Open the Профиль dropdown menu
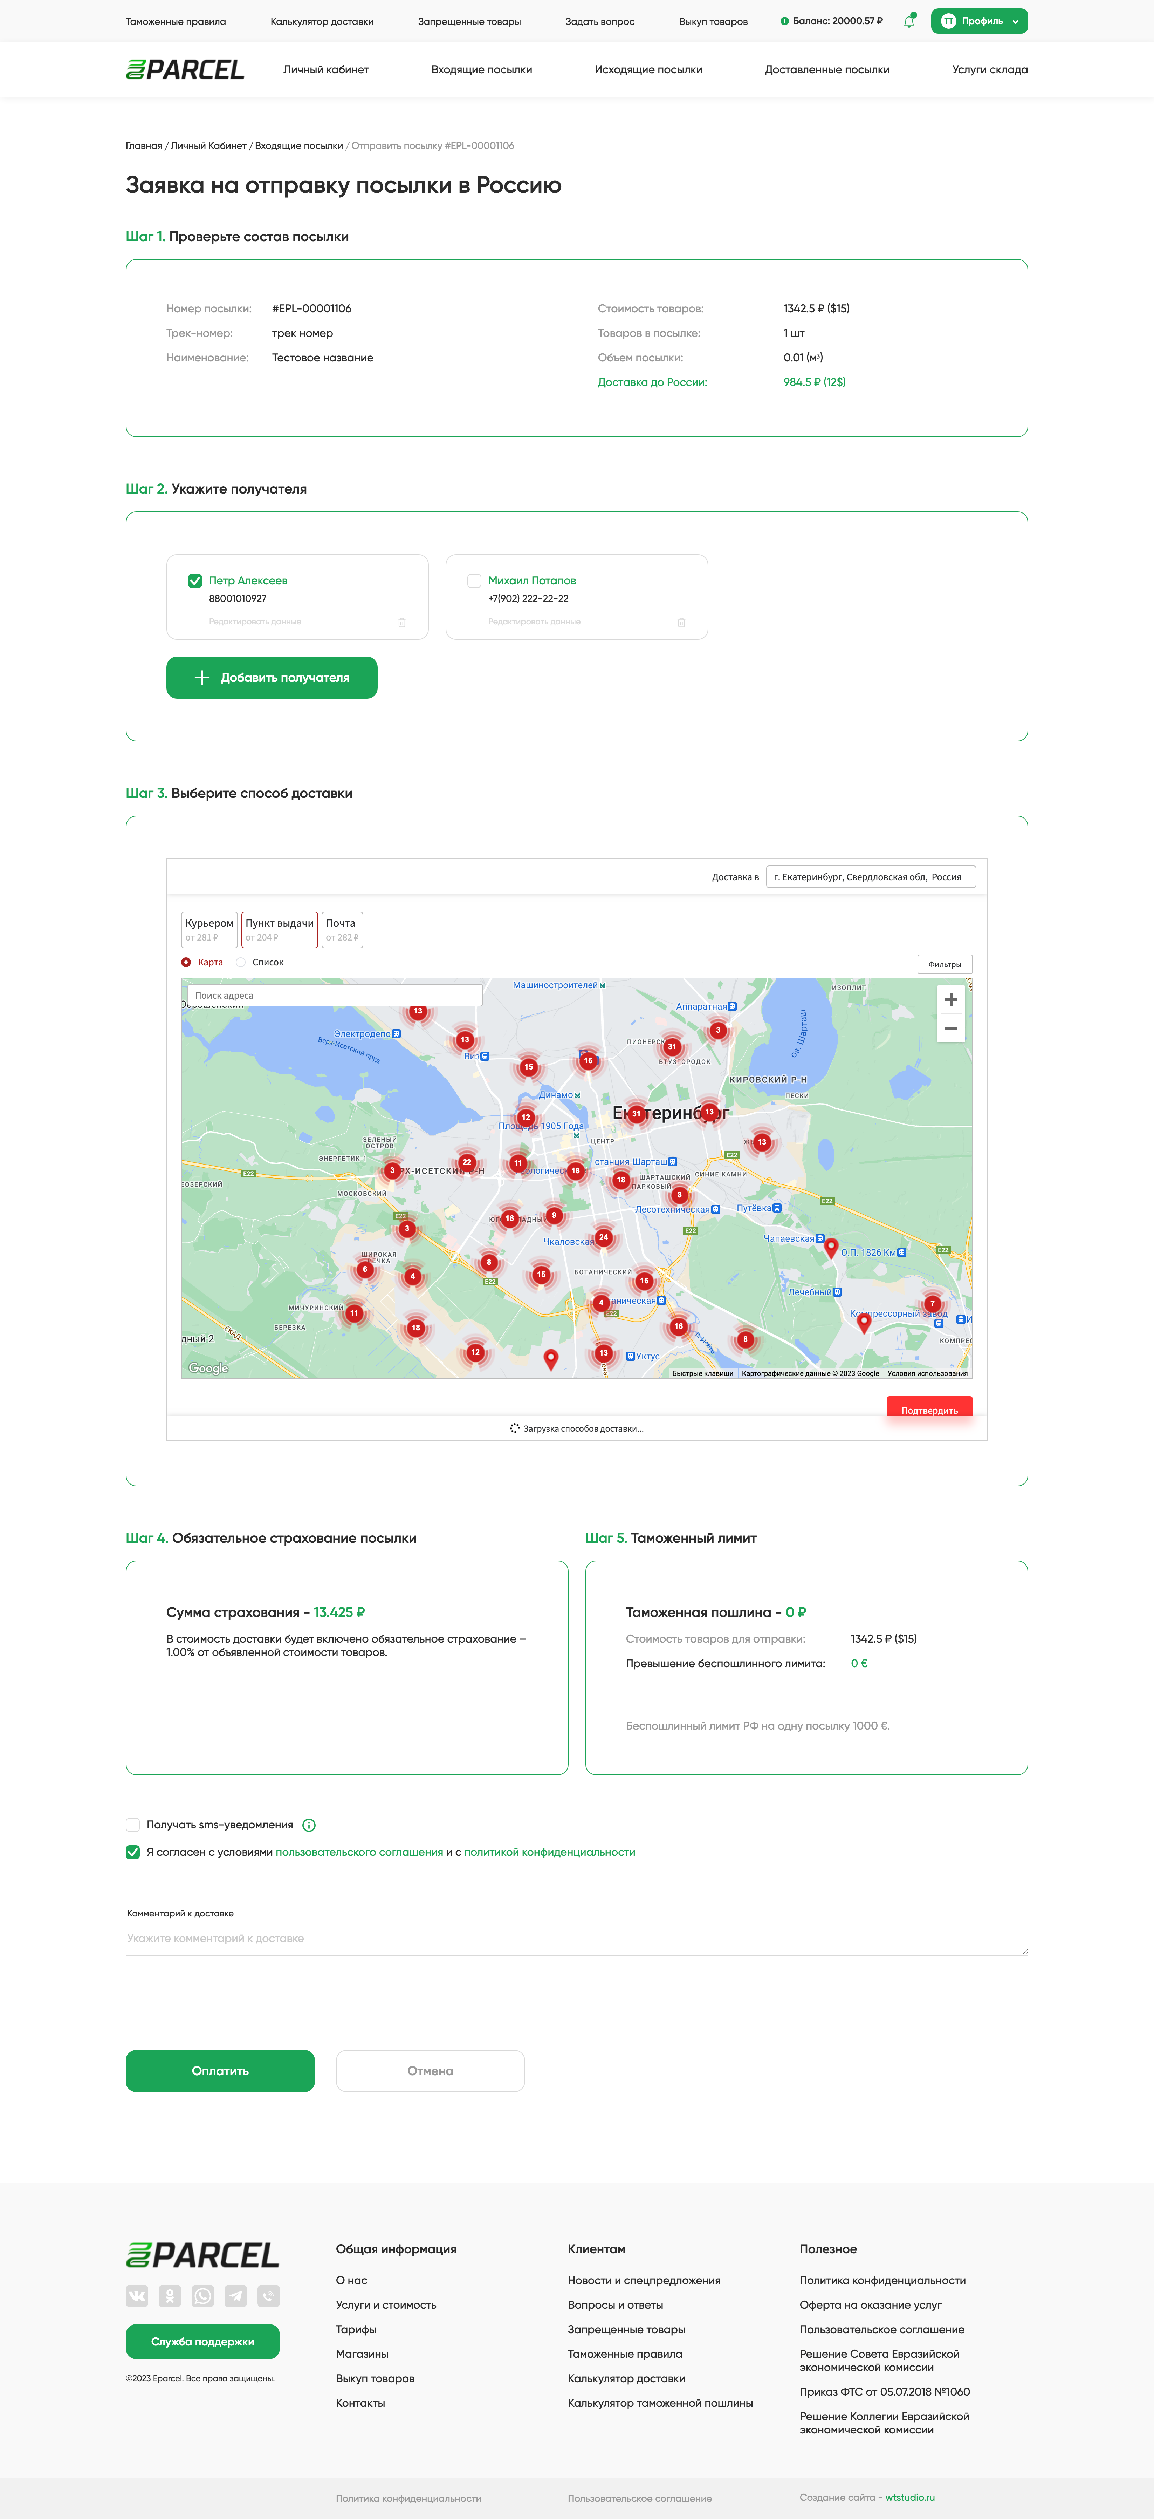This screenshot has height=2519, width=1154. coord(979,21)
